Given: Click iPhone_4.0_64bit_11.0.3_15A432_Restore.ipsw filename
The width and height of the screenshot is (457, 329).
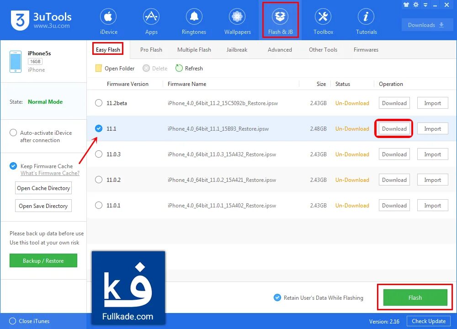Looking at the screenshot, I should (222, 154).
